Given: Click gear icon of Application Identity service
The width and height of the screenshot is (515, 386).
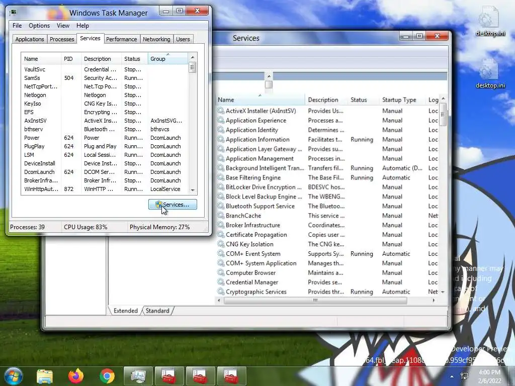Looking at the screenshot, I should 221,130.
